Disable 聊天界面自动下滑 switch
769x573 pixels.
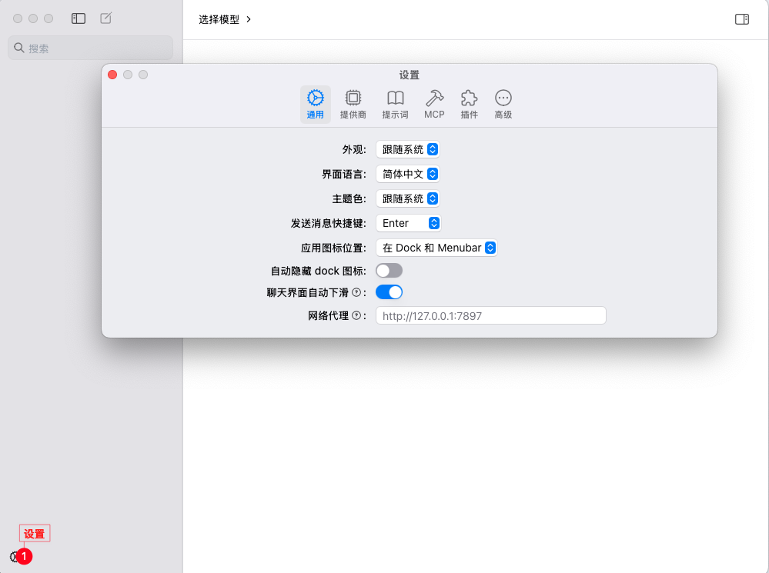389,292
